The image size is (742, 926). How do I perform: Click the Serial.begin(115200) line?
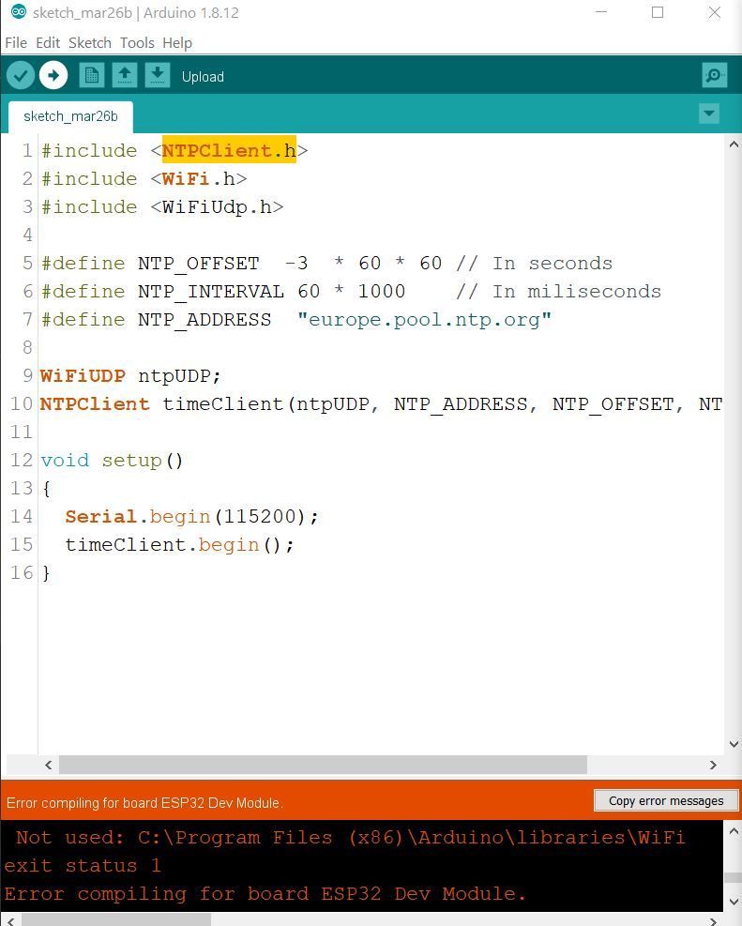coord(192,517)
